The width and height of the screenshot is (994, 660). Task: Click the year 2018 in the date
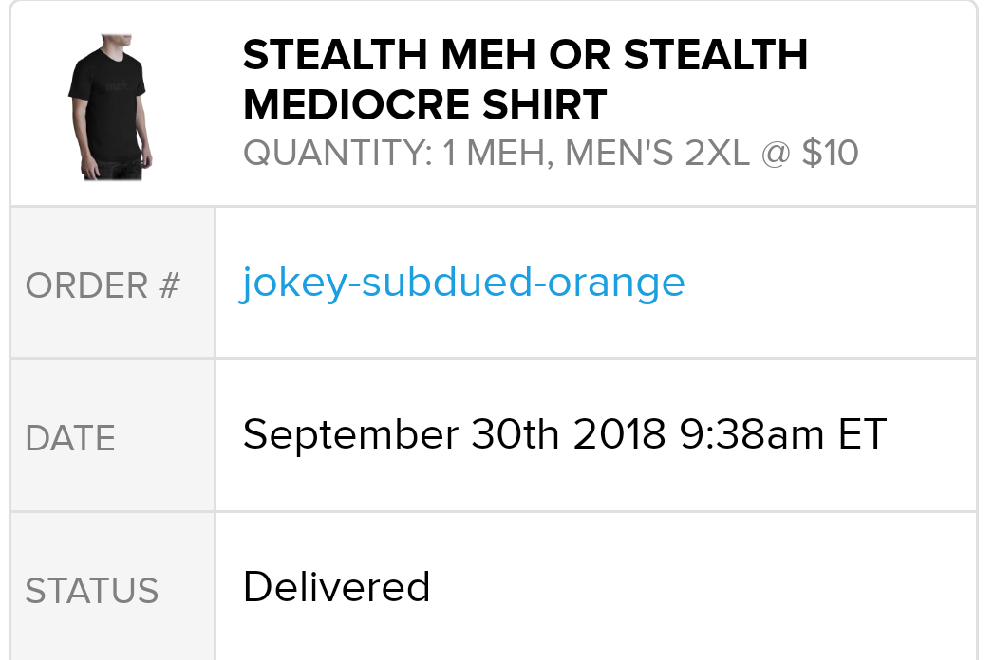tap(620, 434)
